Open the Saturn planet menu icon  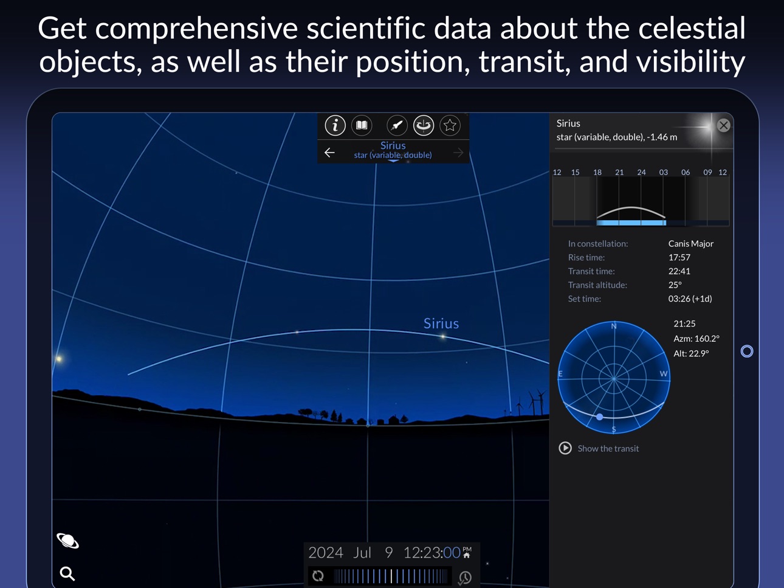click(x=67, y=541)
